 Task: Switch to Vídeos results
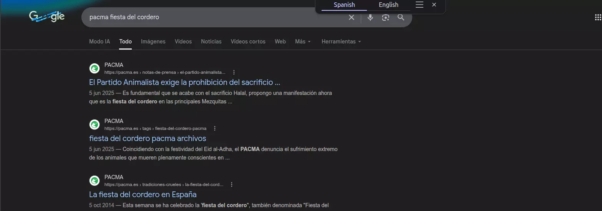pos(183,42)
